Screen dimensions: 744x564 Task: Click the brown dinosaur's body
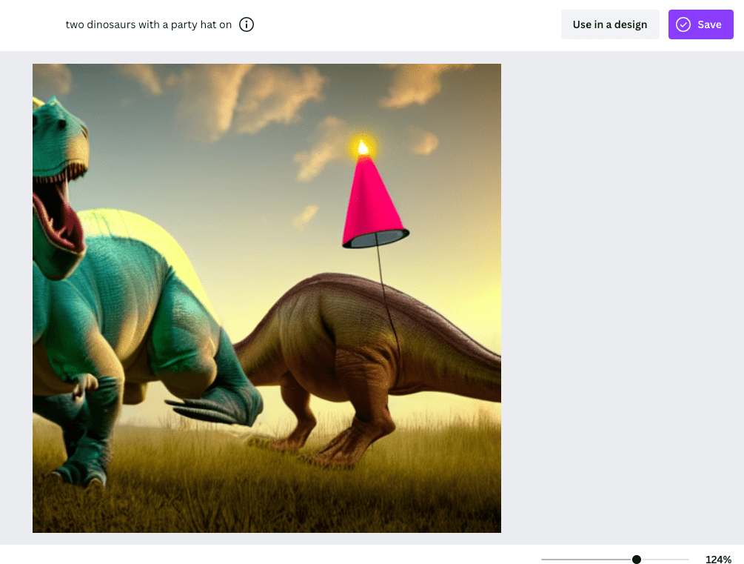tap(333, 334)
